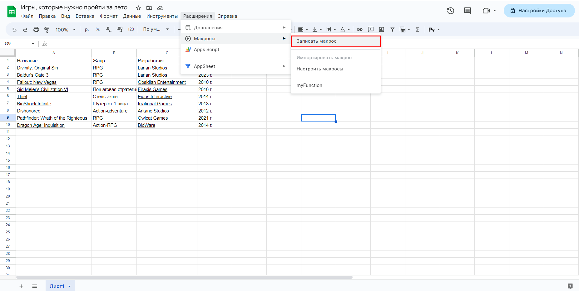Screen dimensions: 579x291
Task: Open the Explore icon in bottom corner
Action: pos(570,286)
